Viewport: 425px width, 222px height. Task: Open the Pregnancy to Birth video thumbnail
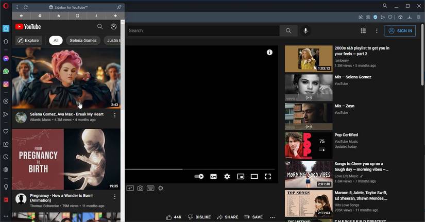point(66,159)
